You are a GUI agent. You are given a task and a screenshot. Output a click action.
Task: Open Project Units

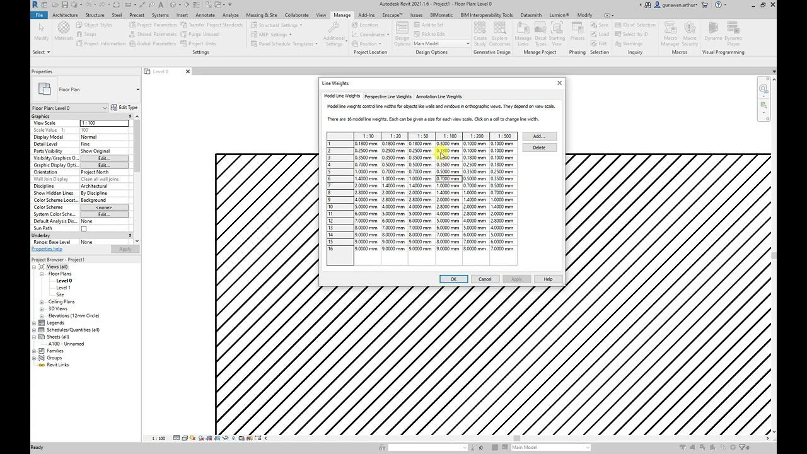(198, 44)
